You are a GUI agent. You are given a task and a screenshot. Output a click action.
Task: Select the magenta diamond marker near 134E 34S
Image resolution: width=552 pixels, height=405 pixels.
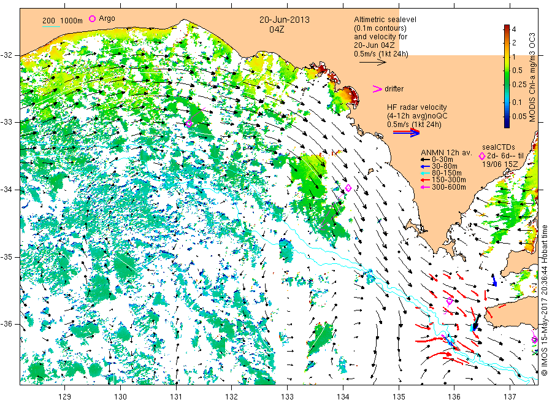point(348,188)
